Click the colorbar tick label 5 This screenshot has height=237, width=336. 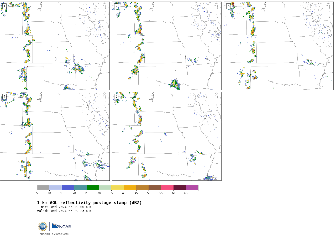pyautogui.click(x=37, y=193)
